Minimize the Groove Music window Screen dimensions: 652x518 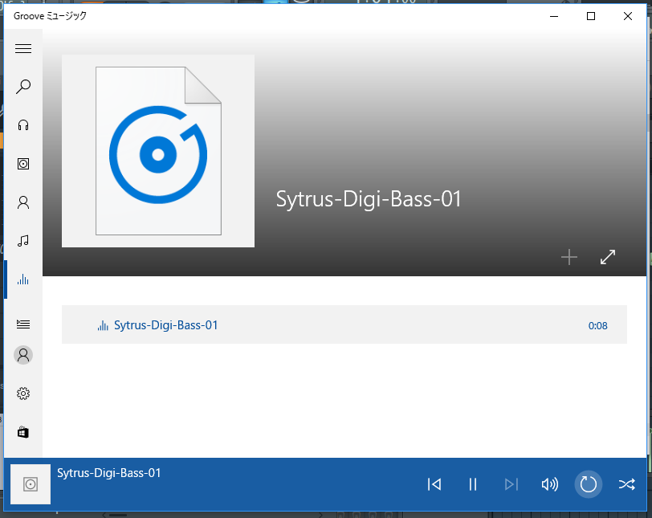click(554, 16)
